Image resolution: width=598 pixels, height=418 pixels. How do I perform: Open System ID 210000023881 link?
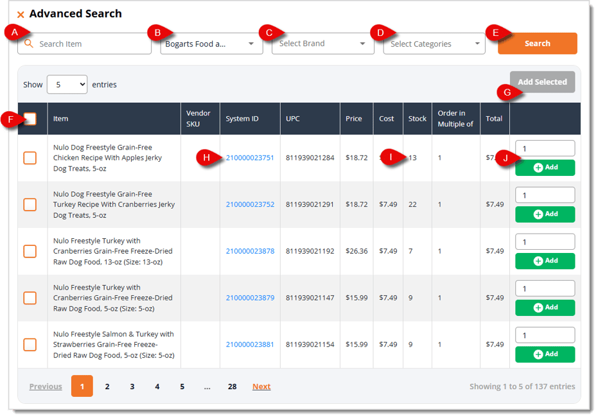point(250,344)
